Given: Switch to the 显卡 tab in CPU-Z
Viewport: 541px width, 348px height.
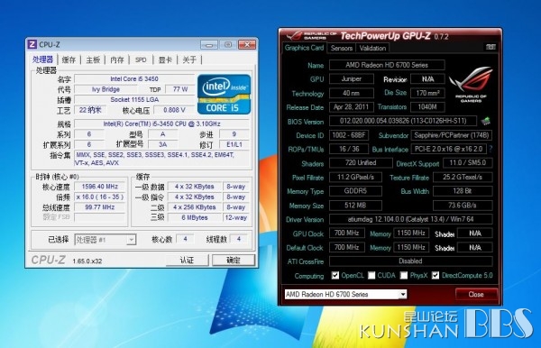Looking at the screenshot, I should point(165,60).
